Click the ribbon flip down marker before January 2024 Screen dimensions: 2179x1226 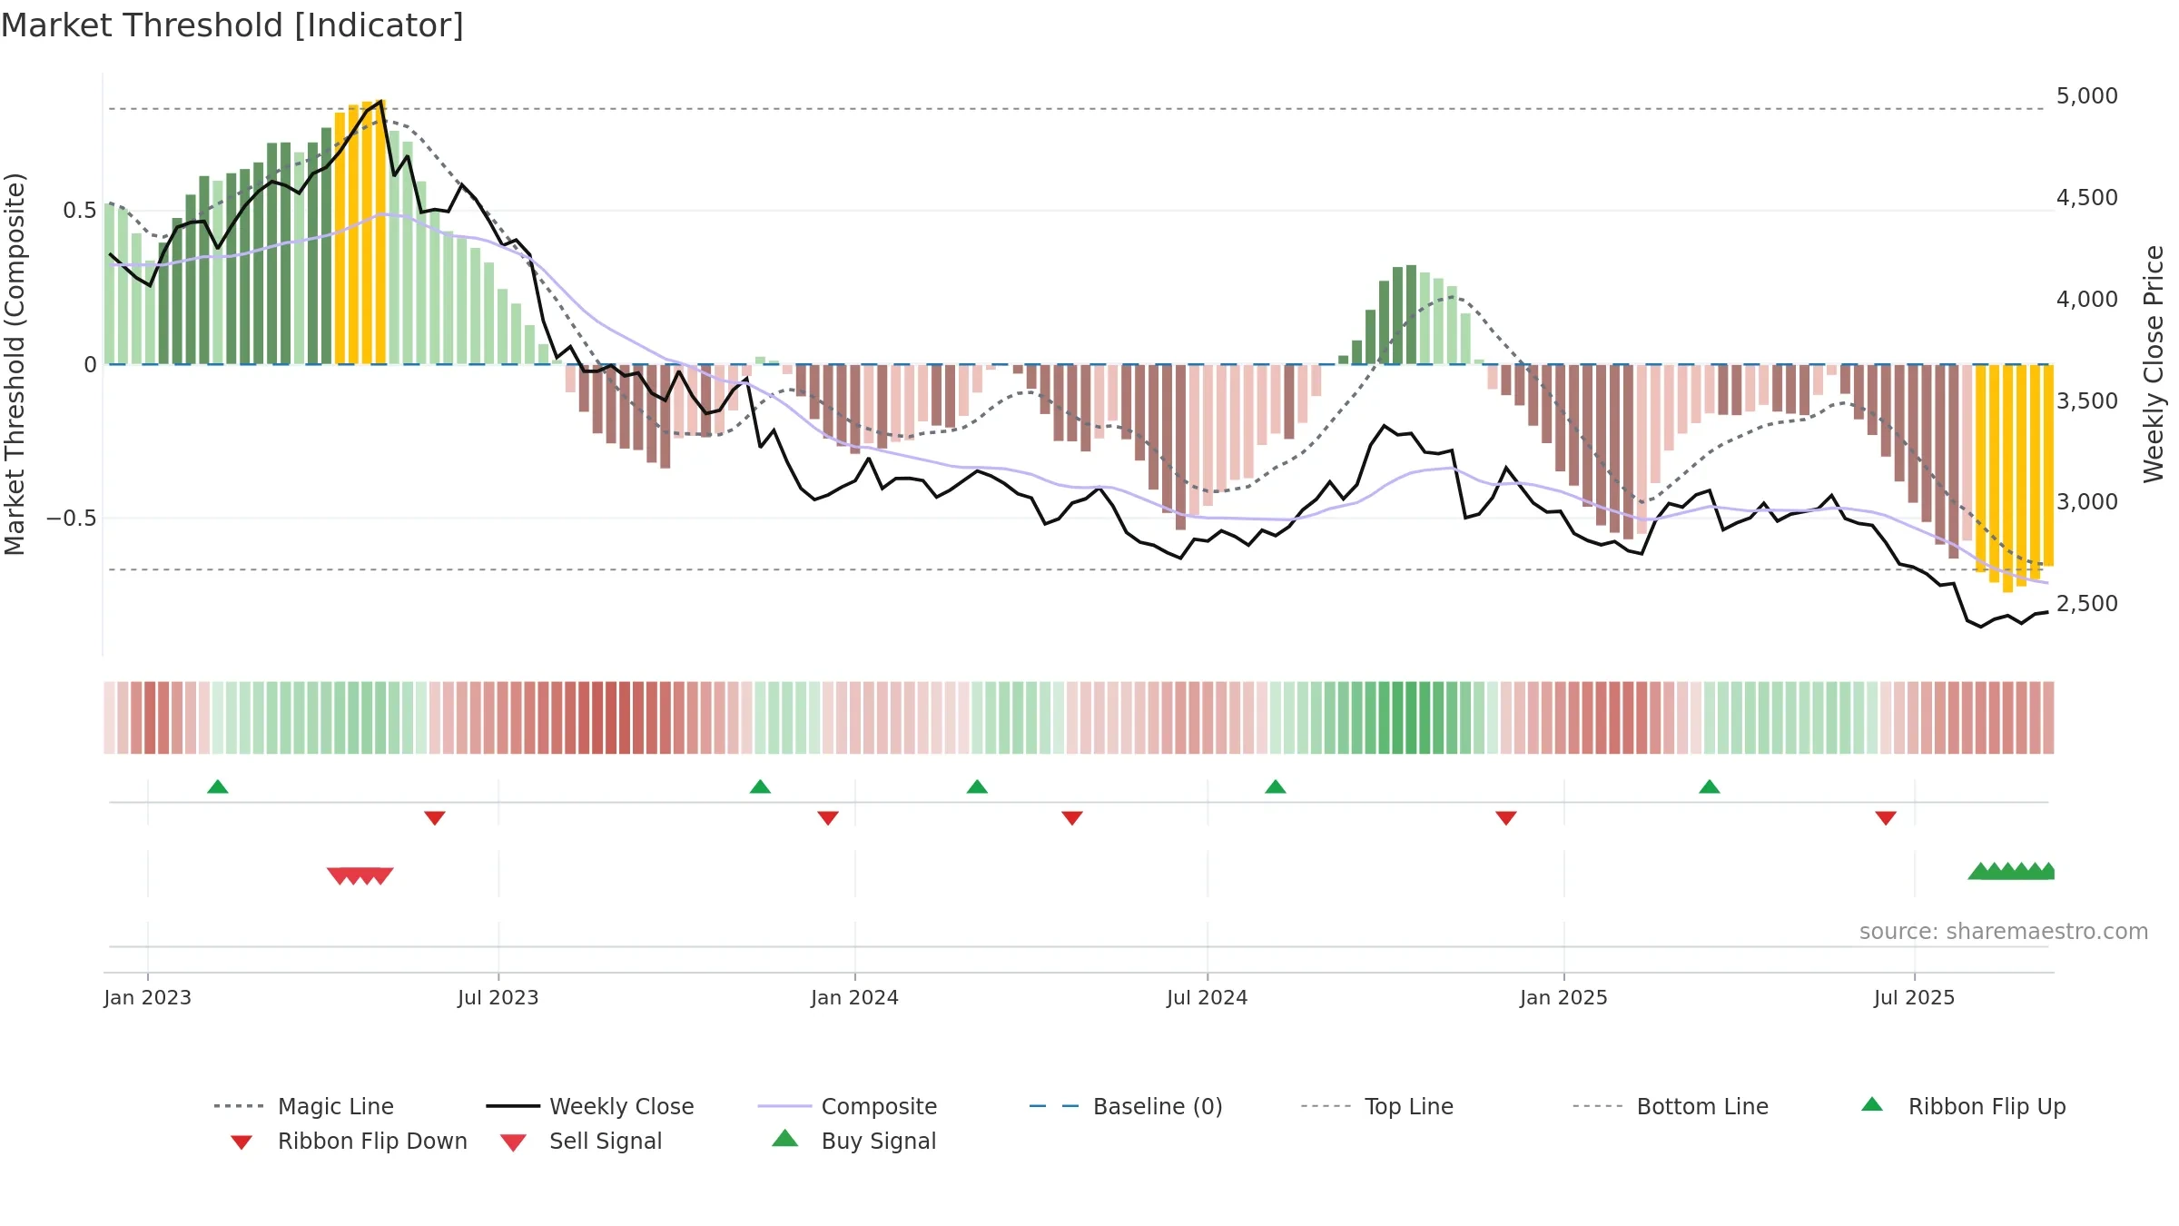pyautogui.click(x=828, y=818)
